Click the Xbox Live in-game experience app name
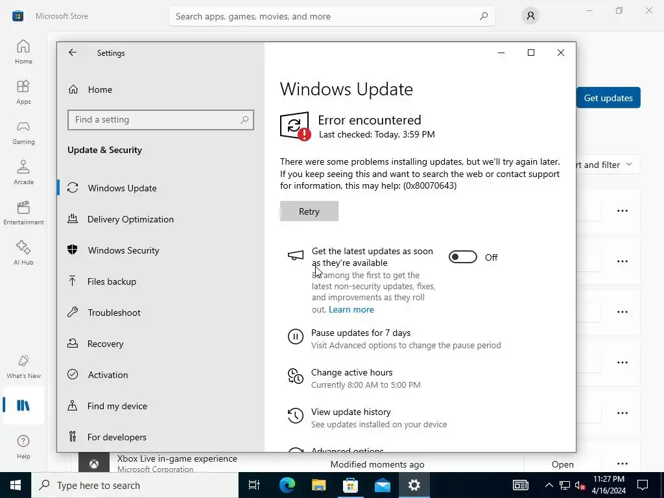 tap(177, 458)
